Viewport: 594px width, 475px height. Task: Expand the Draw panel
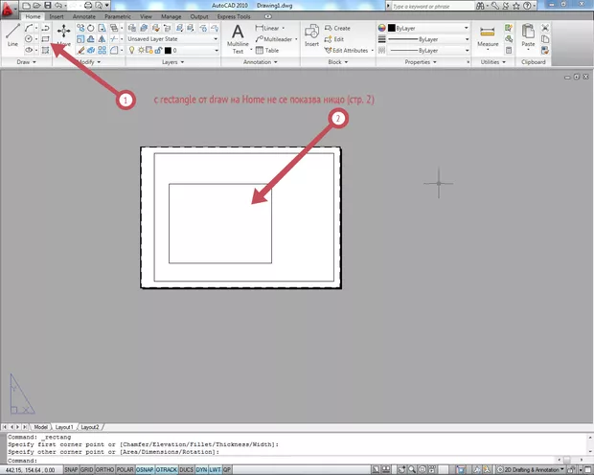click(x=26, y=61)
